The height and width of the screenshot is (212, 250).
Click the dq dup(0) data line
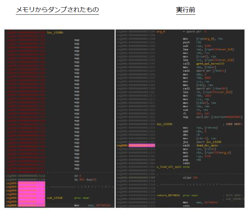click(85, 179)
